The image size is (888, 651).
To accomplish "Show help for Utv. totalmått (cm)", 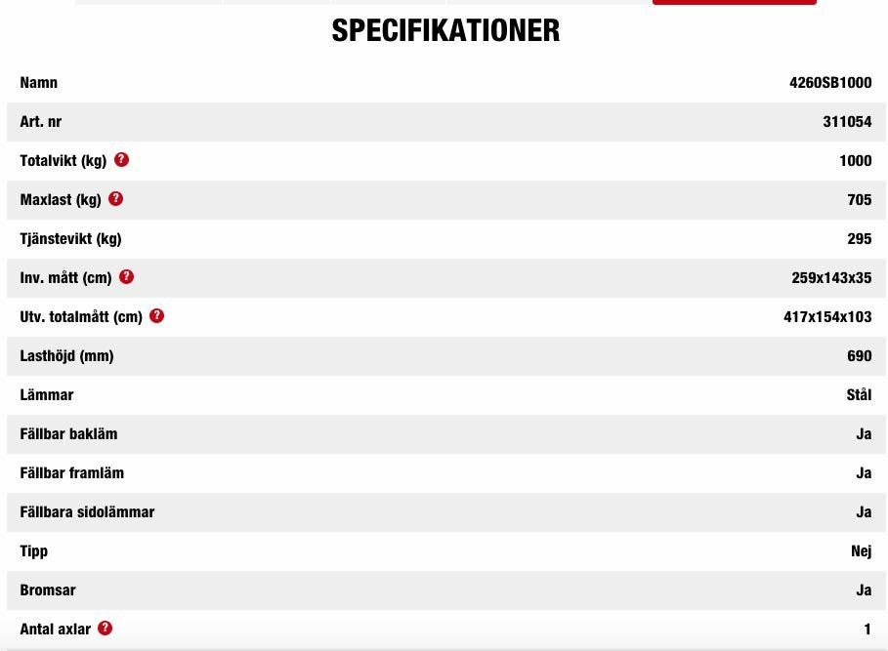I will pyautogui.click(x=156, y=316).
